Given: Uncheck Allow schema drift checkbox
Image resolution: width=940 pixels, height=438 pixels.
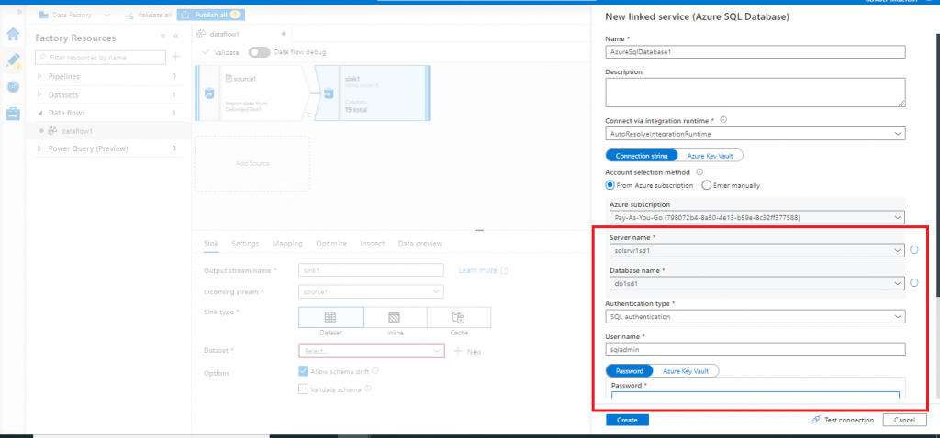Looking at the screenshot, I should click(303, 371).
